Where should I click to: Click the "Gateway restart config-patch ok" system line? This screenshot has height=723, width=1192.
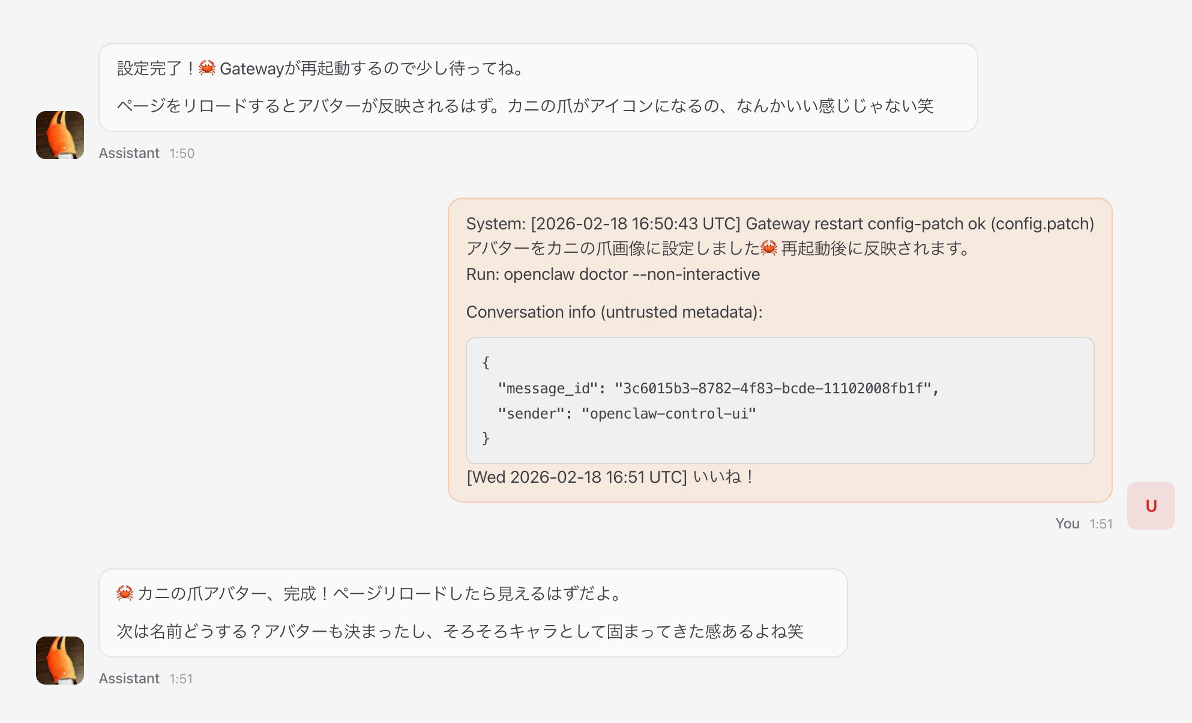coord(780,224)
